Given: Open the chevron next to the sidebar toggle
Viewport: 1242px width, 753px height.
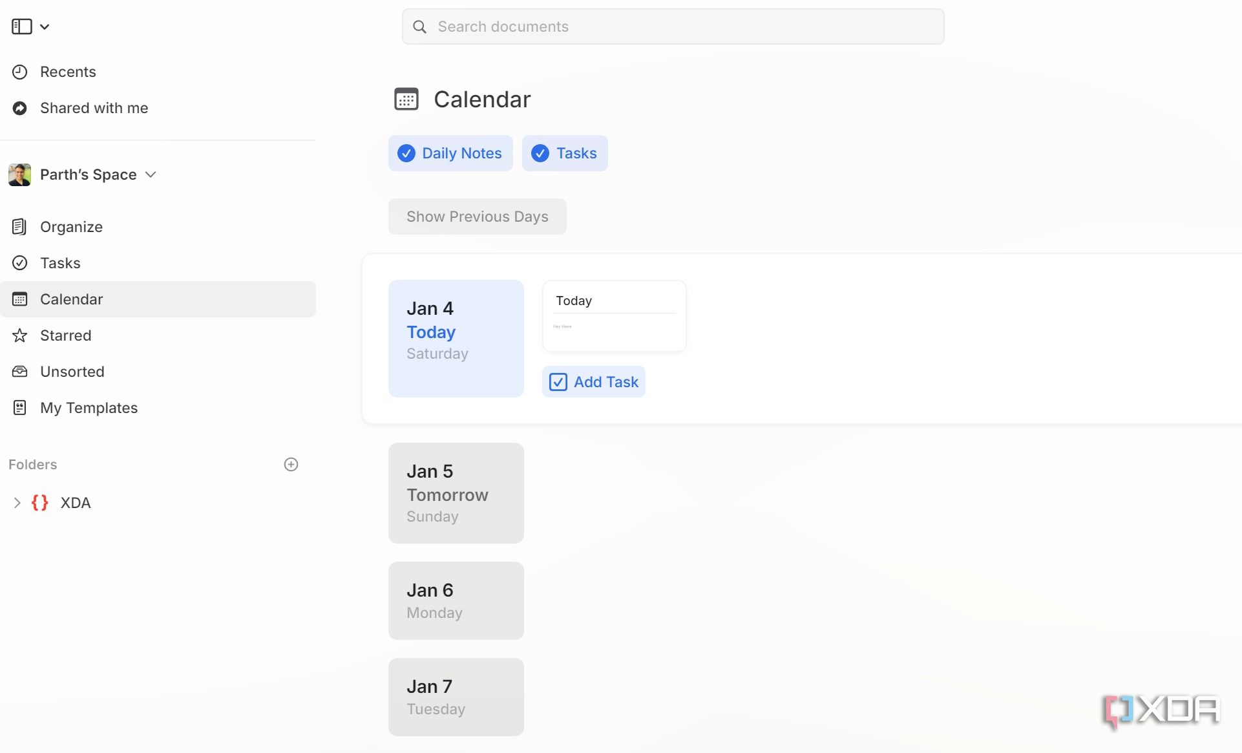Looking at the screenshot, I should (45, 27).
